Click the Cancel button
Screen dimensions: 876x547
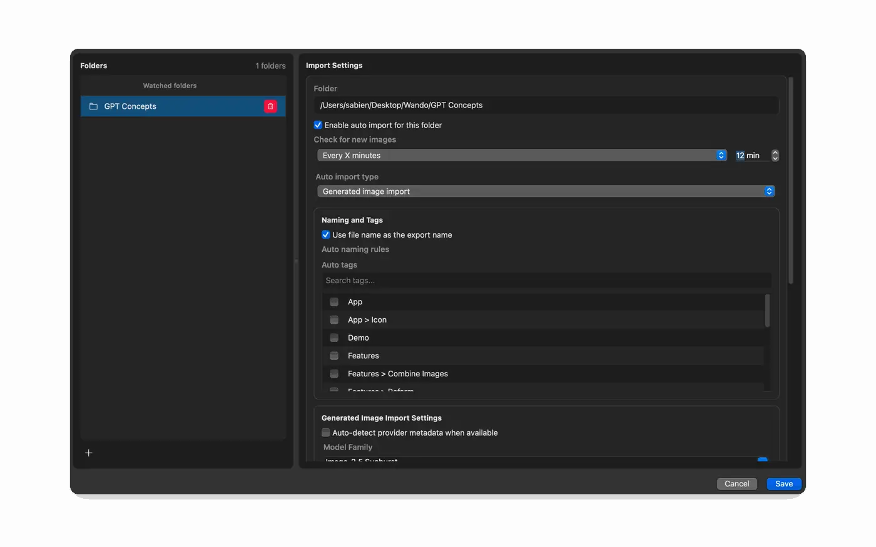(x=737, y=484)
